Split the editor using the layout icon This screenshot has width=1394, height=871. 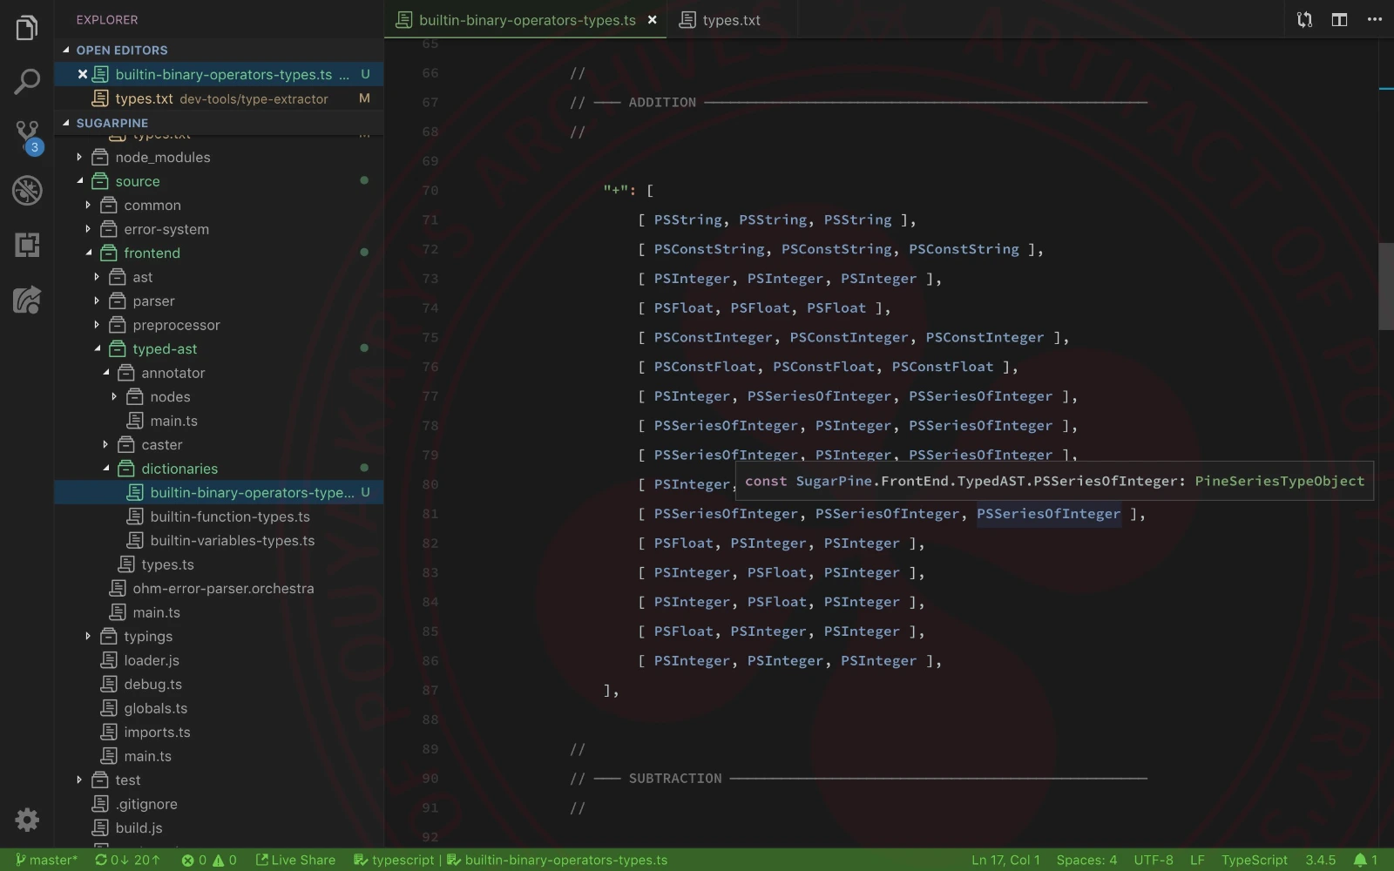coord(1339,19)
